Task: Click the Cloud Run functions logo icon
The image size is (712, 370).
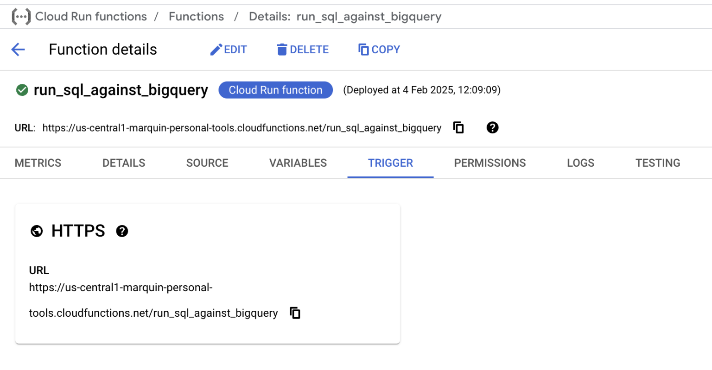Action: [21, 16]
